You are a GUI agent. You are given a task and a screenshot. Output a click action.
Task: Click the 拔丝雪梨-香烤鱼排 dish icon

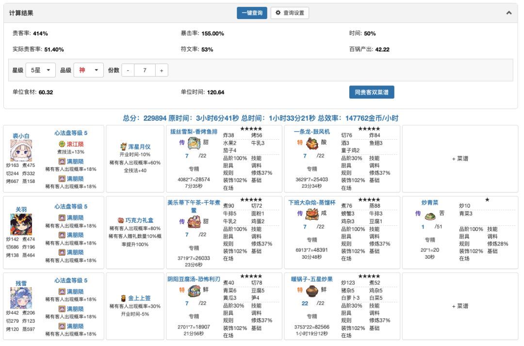click(x=194, y=143)
